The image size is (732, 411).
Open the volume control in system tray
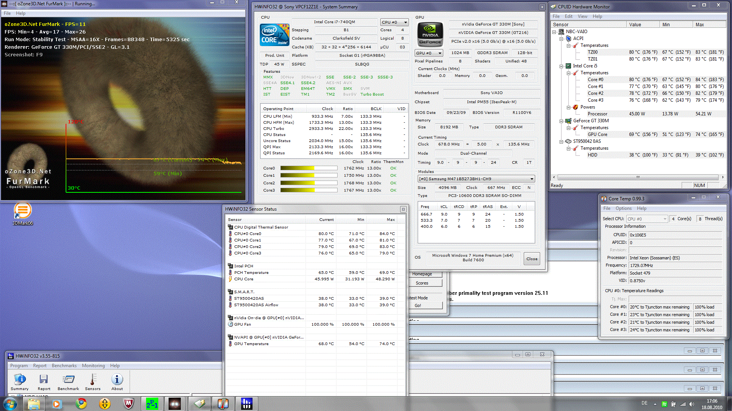[692, 404]
